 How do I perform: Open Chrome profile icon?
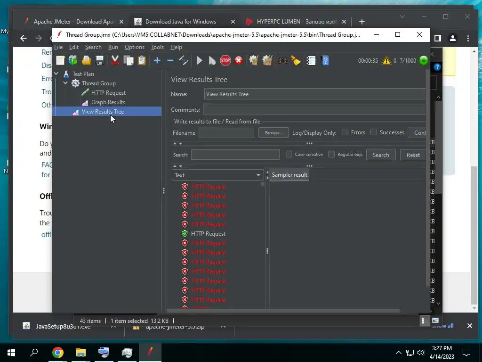[x=453, y=38]
